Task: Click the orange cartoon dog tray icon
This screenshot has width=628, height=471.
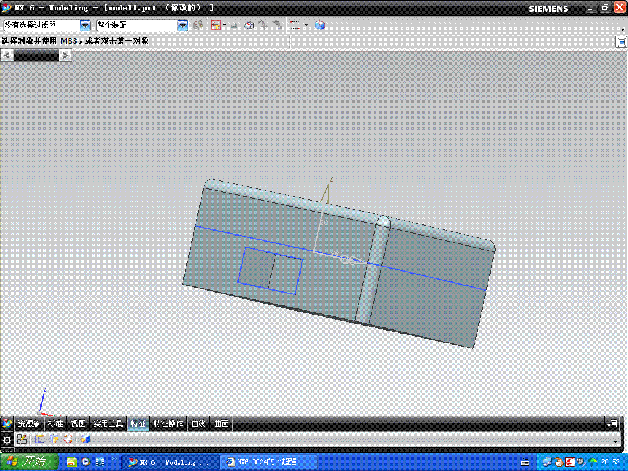Action: [559, 462]
